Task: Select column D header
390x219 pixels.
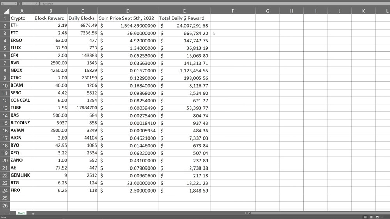Action: [128, 11]
